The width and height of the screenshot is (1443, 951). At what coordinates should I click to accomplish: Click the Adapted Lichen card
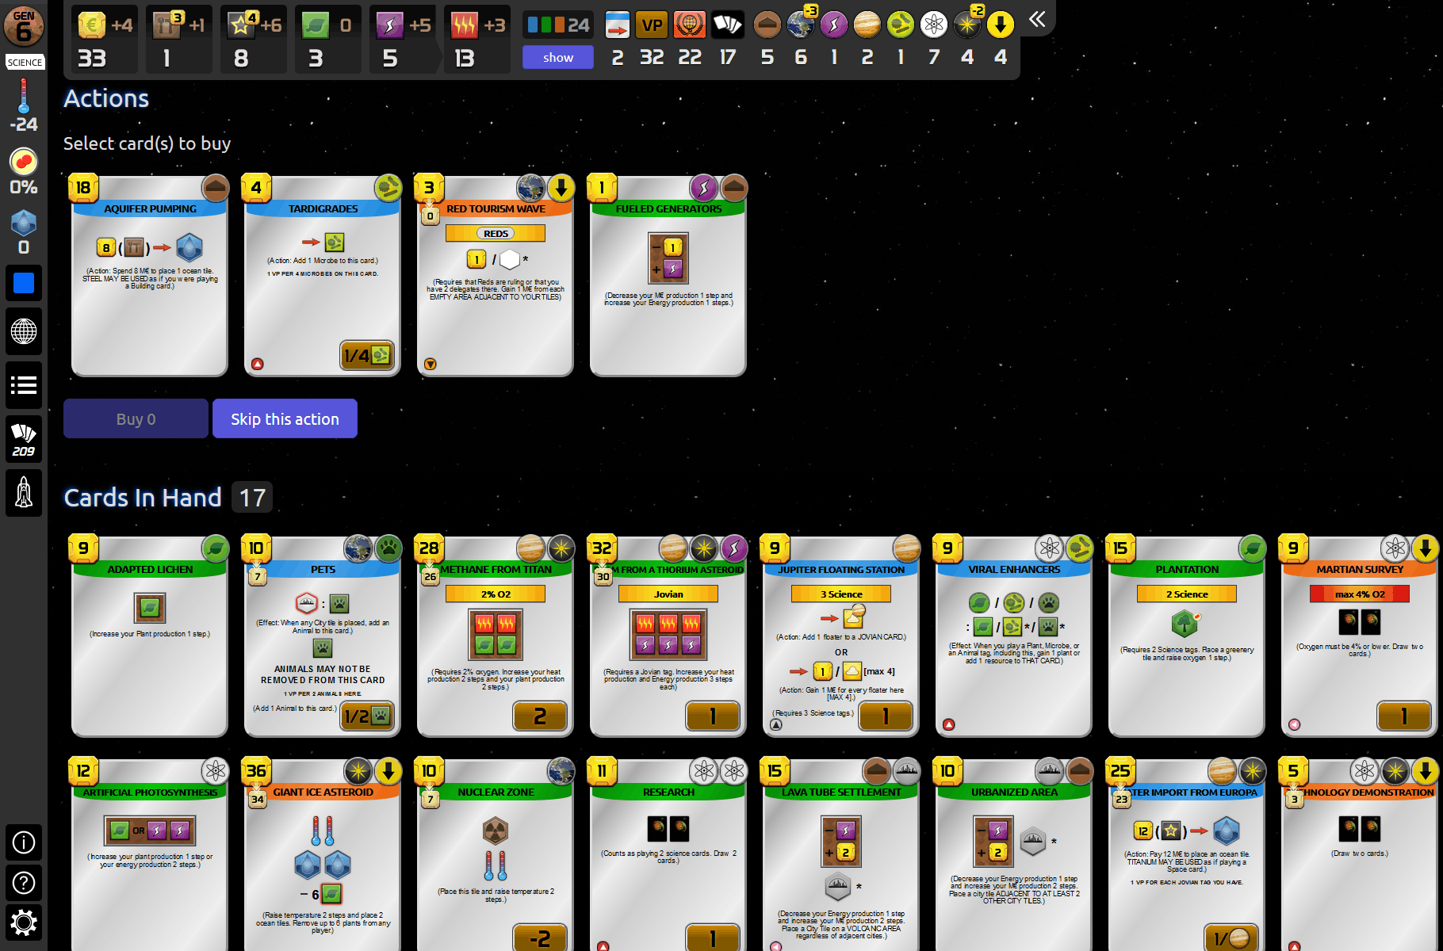click(150, 636)
